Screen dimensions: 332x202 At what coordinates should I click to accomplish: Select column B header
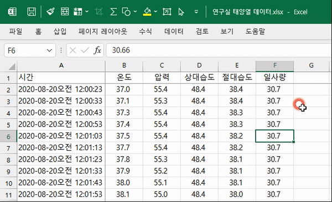pos(124,66)
